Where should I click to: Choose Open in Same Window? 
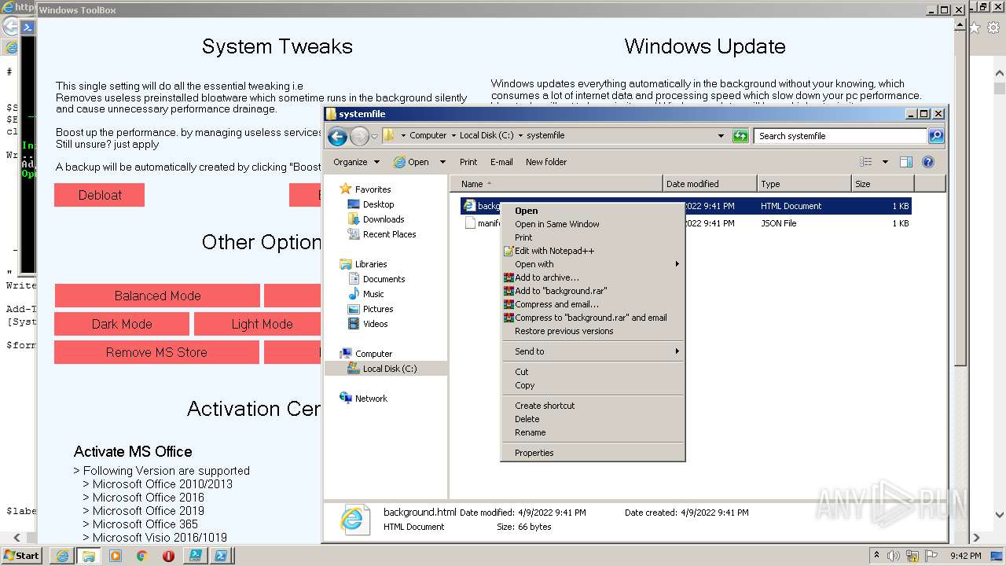point(556,224)
